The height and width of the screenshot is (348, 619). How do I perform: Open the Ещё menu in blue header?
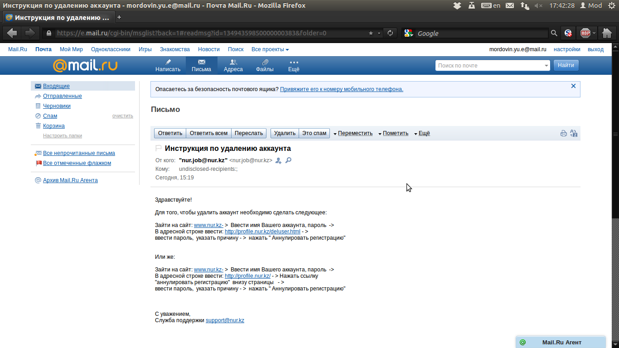point(294,65)
